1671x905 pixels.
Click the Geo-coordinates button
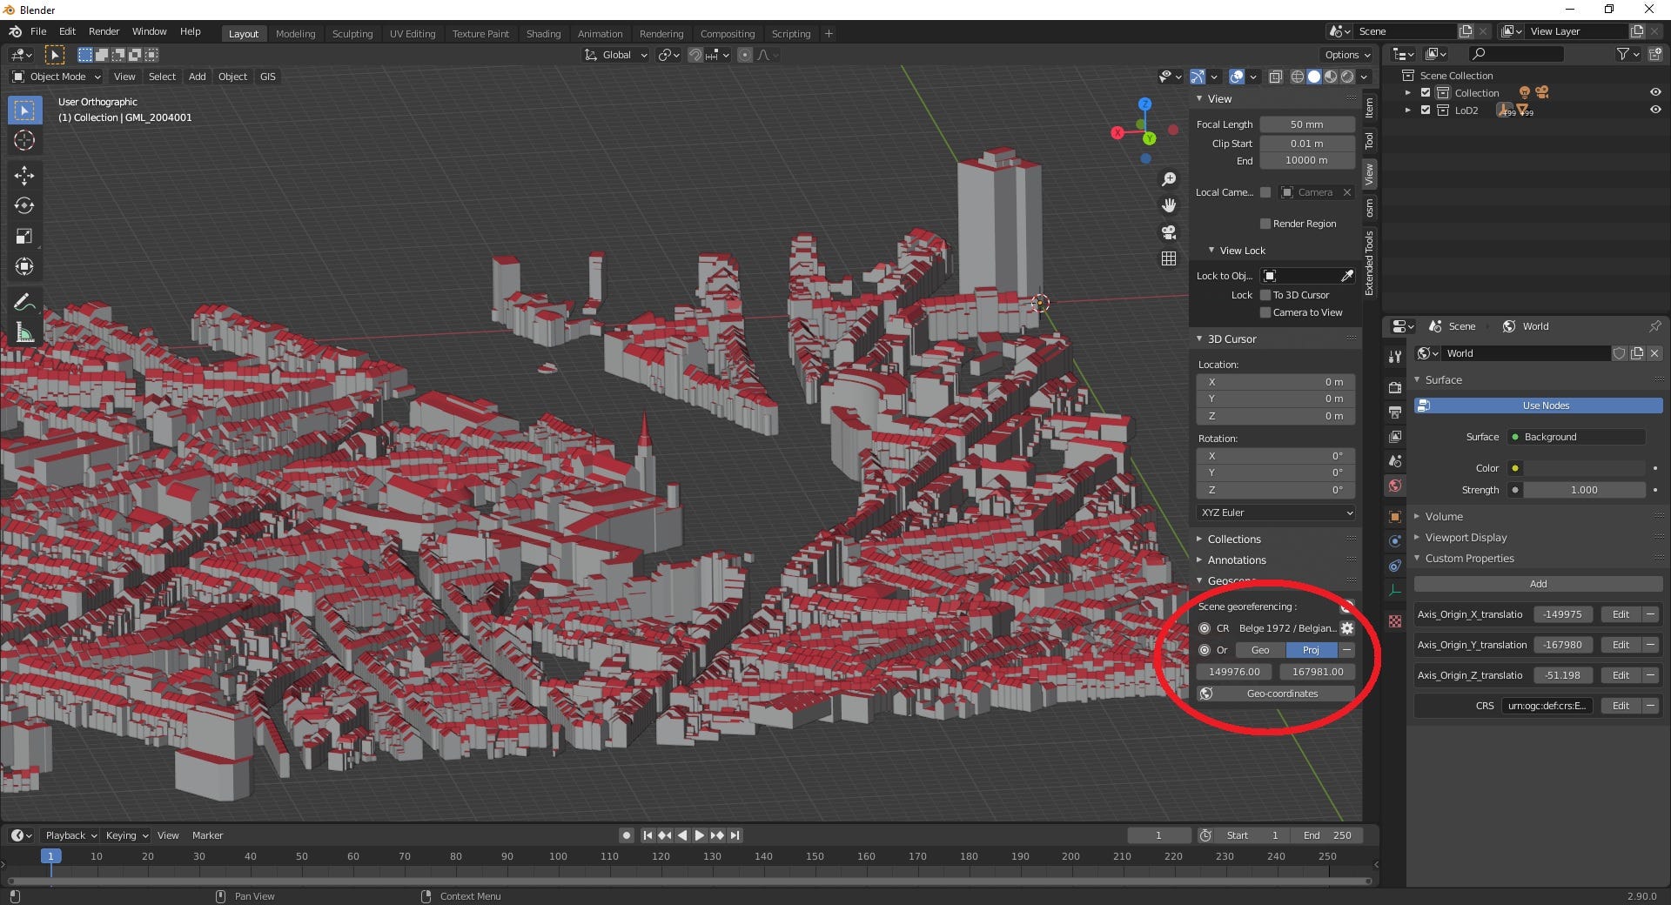pos(1276,694)
